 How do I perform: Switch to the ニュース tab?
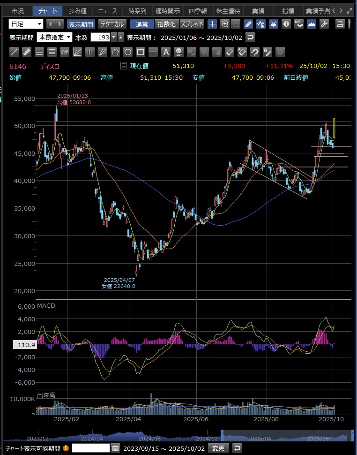[107, 11]
